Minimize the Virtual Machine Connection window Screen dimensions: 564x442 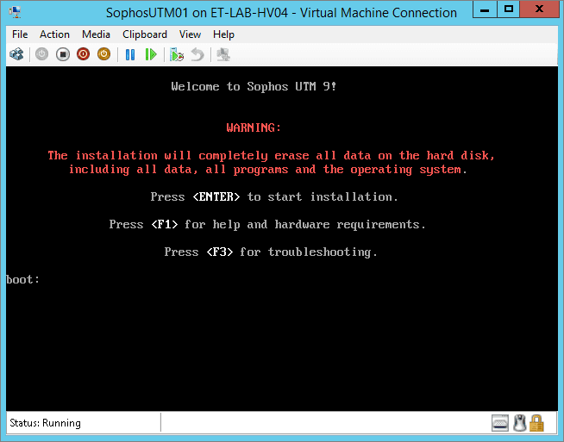485,9
